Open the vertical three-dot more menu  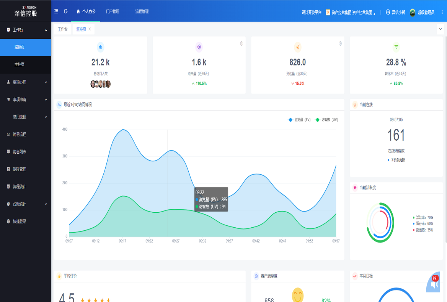pyautogui.click(x=442, y=12)
